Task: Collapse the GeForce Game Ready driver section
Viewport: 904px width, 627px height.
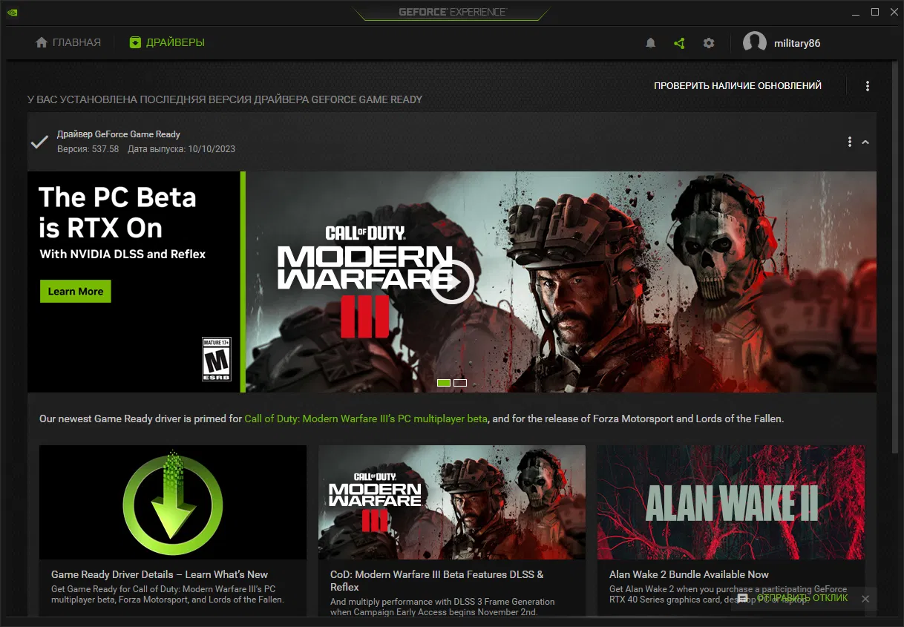Action: pos(865,142)
